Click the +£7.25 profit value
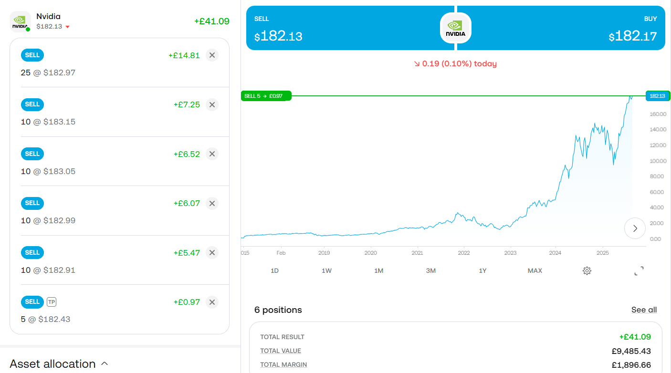 187,104
